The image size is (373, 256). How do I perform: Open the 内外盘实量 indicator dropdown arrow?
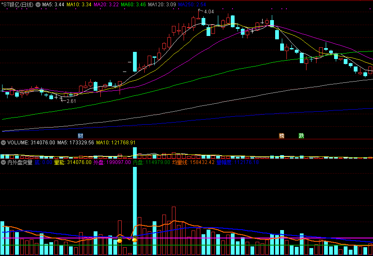click(x=3, y=162)
